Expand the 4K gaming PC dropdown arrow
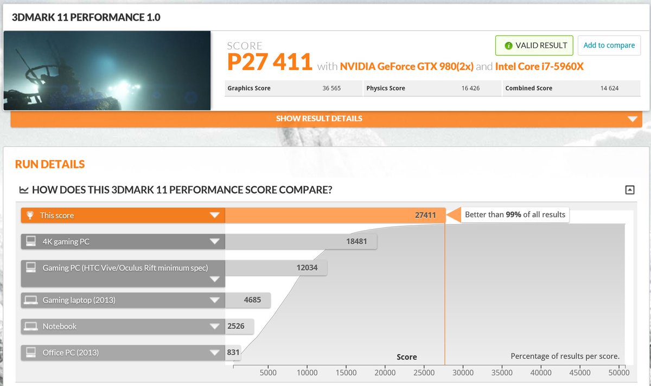651x386 pixels. point(215,241)
